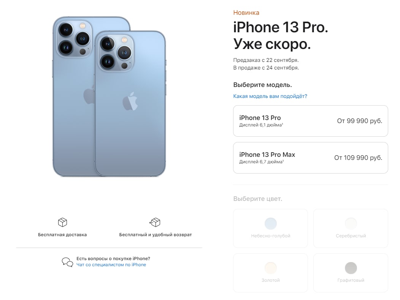Click the 'Выберите цвет.' heading
This screenshot has height=300, width=400.
(x=258, y=199)
